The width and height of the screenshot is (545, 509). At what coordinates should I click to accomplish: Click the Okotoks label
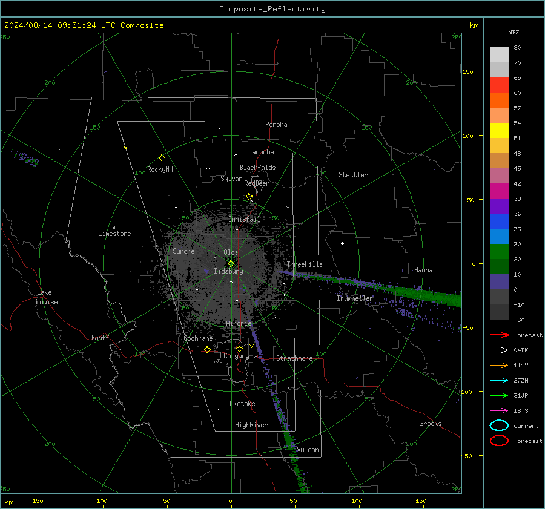[x=242, y=404]
